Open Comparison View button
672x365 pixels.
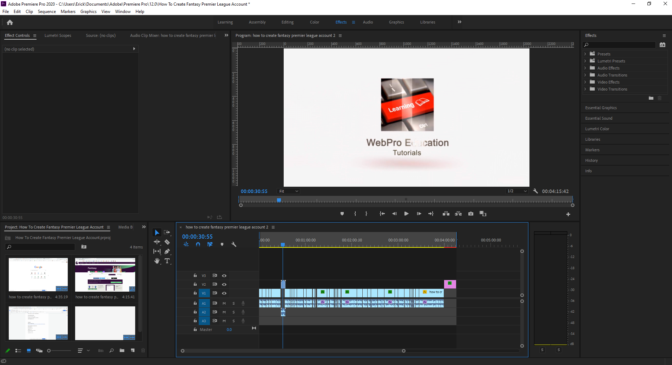click(x=483, y=214)
